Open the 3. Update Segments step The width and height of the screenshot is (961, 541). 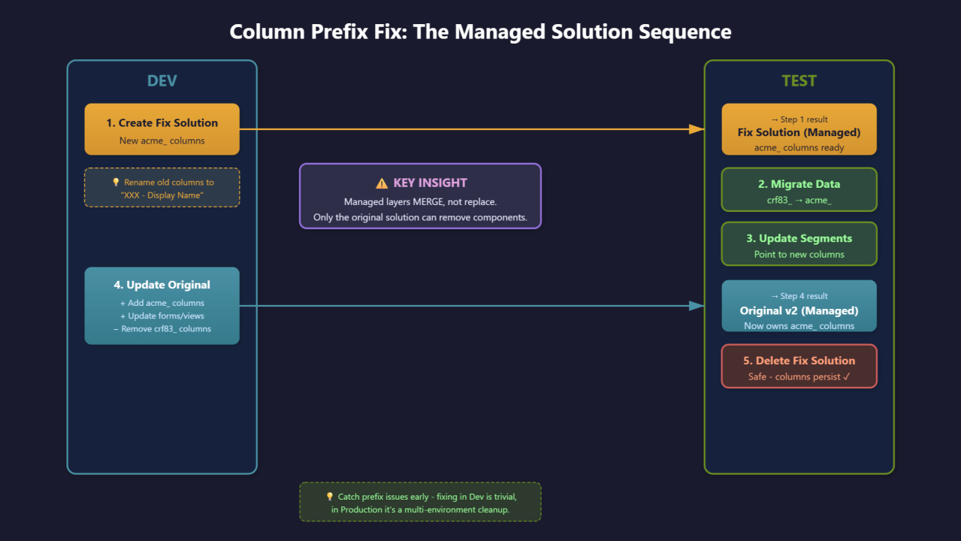(799, 243)
